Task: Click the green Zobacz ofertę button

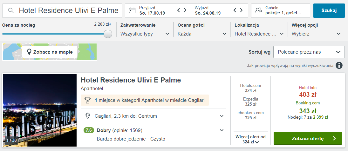Action: pos(308,138)
